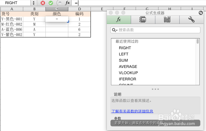This screenshot has width=206, height=131.
Task: Select column B header
Action: (x=34, y=9)
